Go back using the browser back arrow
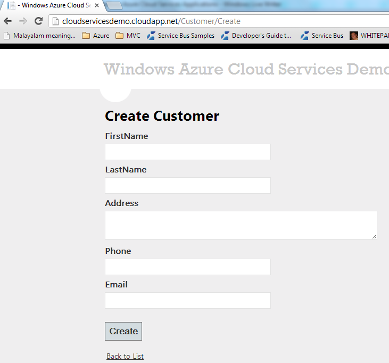The width and height of the screenshot is (389, 363). pyautogui.click(x=7, y=21)
